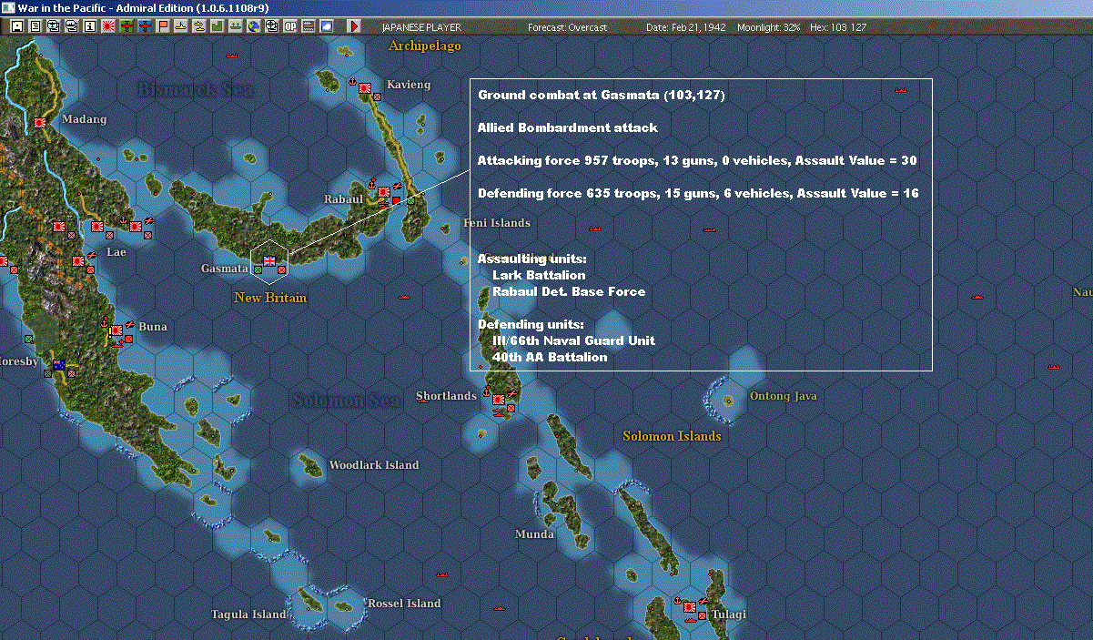Click III/66th Naval Guard Unit entry

[573, 340]
